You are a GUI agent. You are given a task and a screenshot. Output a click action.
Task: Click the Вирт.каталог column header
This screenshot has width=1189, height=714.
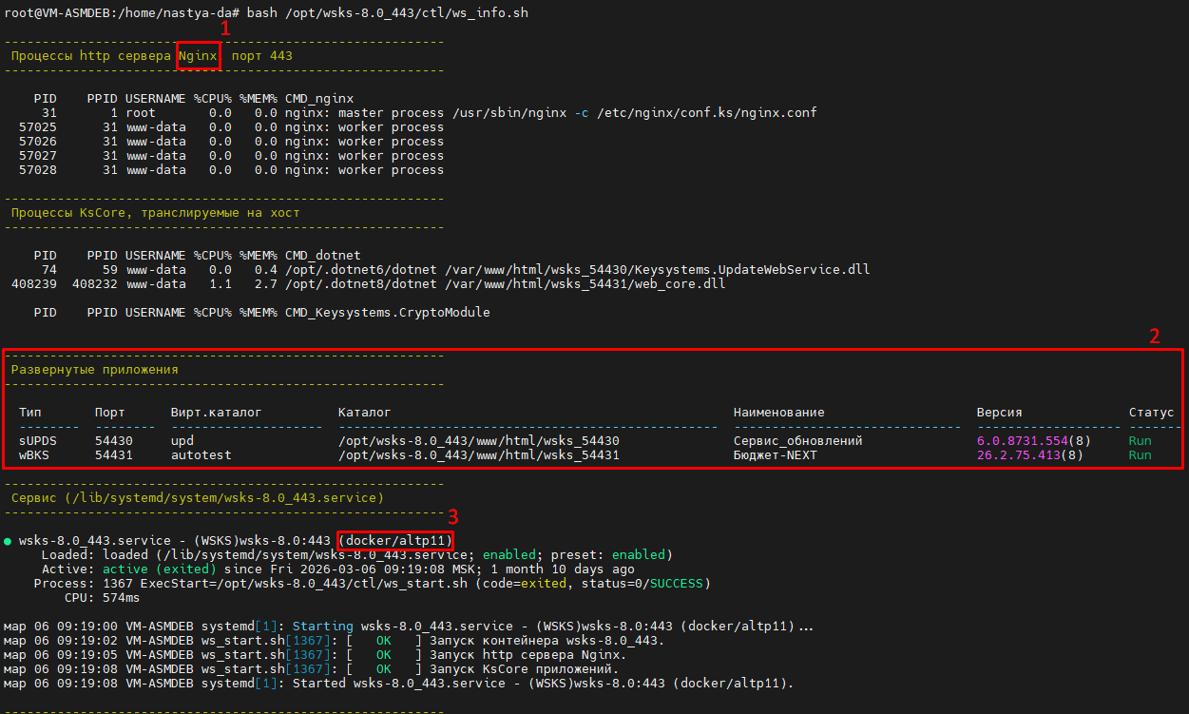click(216, 413)
